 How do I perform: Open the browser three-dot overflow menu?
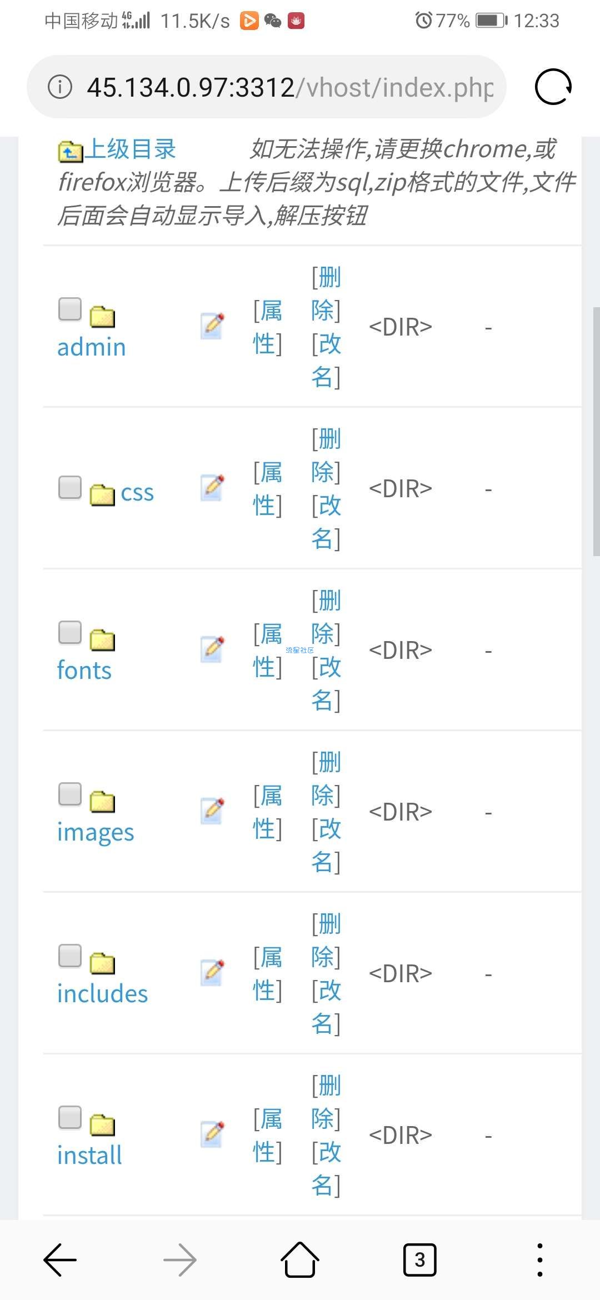(539, 1259)
